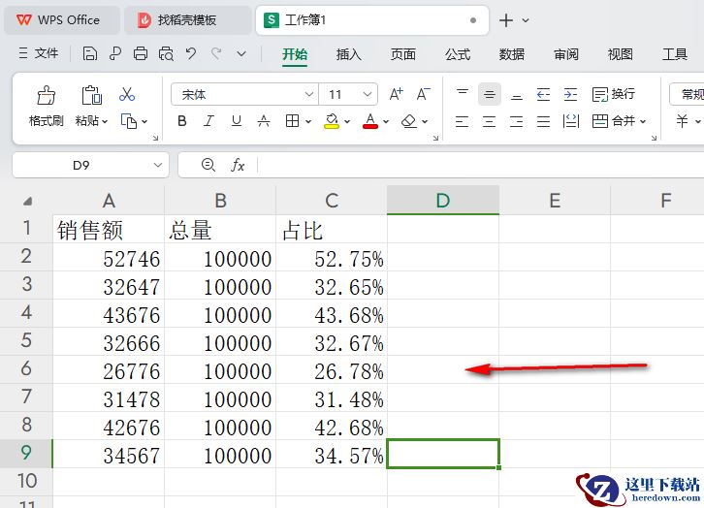Select row 6 header
This screenshot has width=704, height=508.
pos(26,369)
